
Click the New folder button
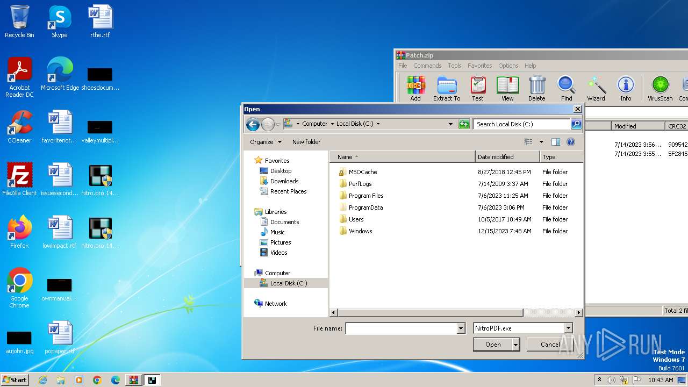coord(306,142)
